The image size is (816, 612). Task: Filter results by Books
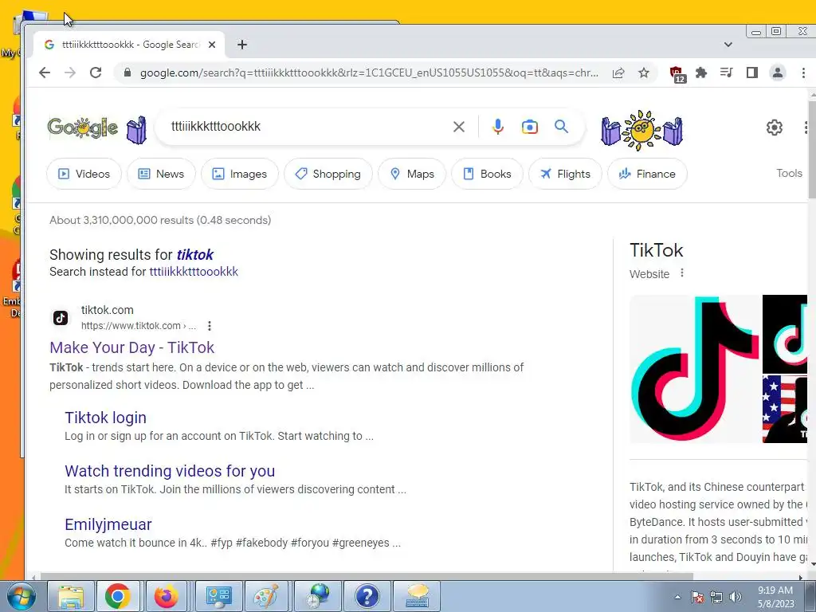tap(487, 174)
